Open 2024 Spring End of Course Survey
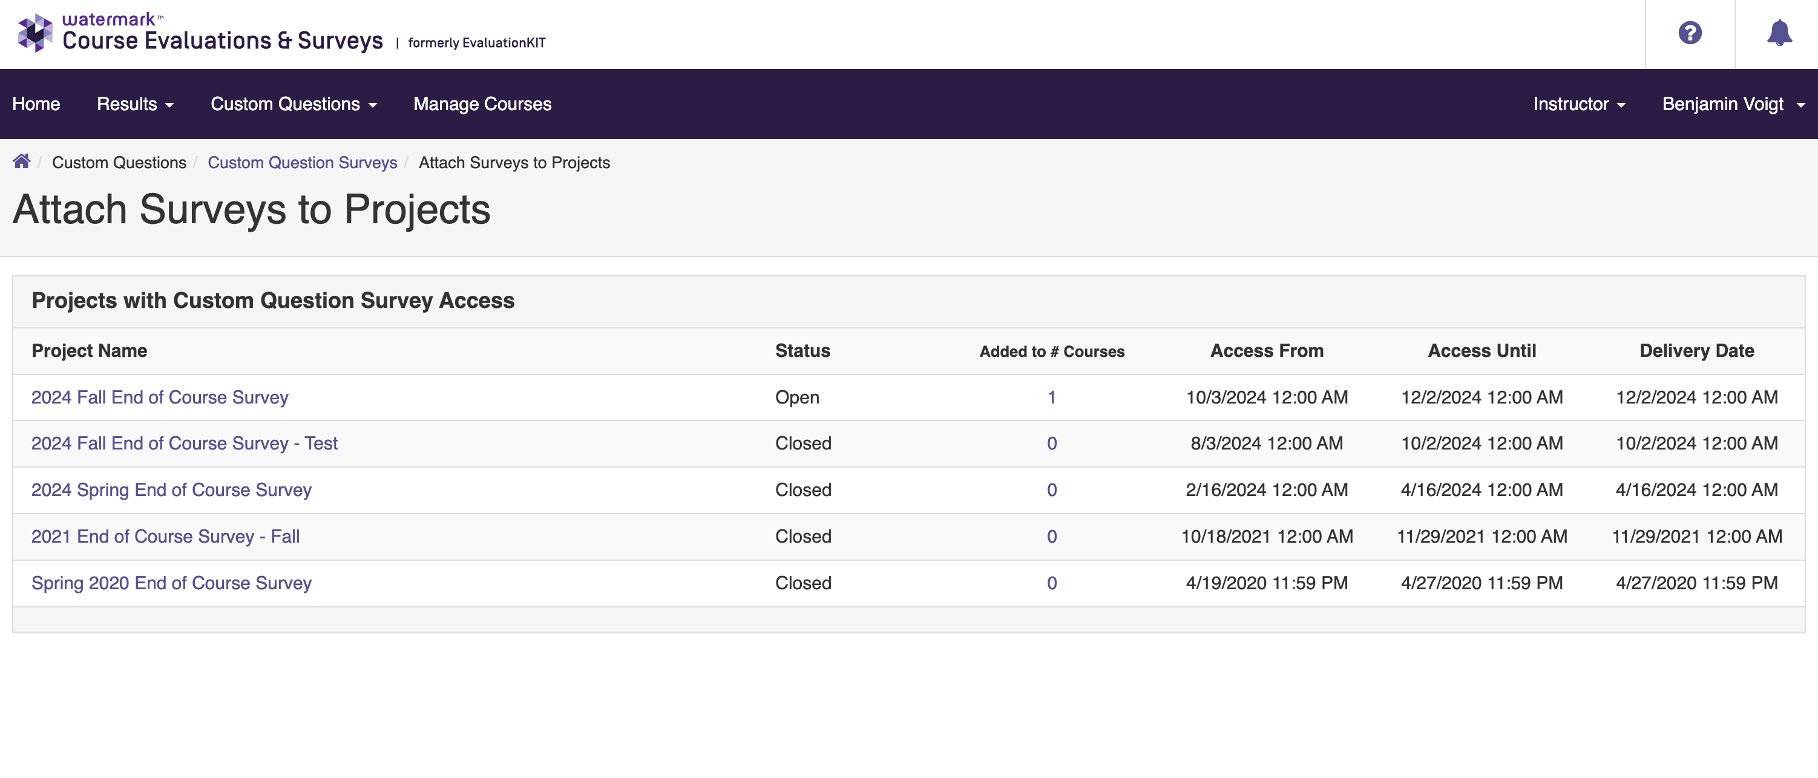This screenshot has height=778, width=1818. click(x=171, y=489)
